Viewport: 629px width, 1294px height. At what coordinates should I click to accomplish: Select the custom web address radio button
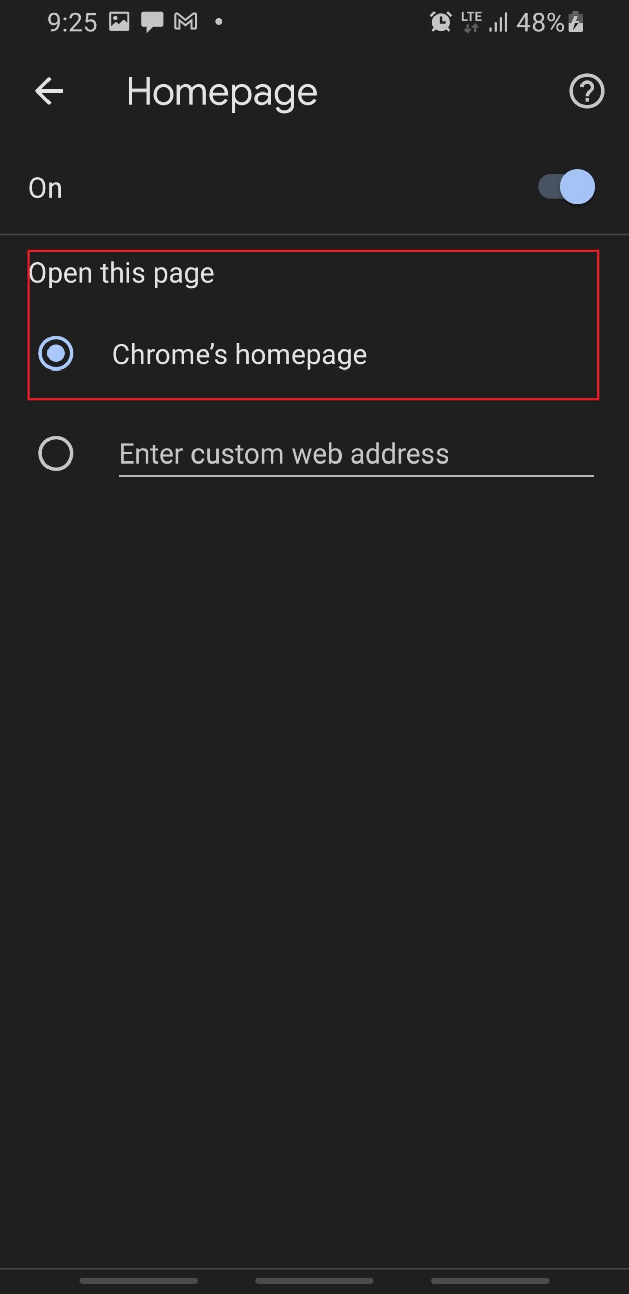click(56, 453)
